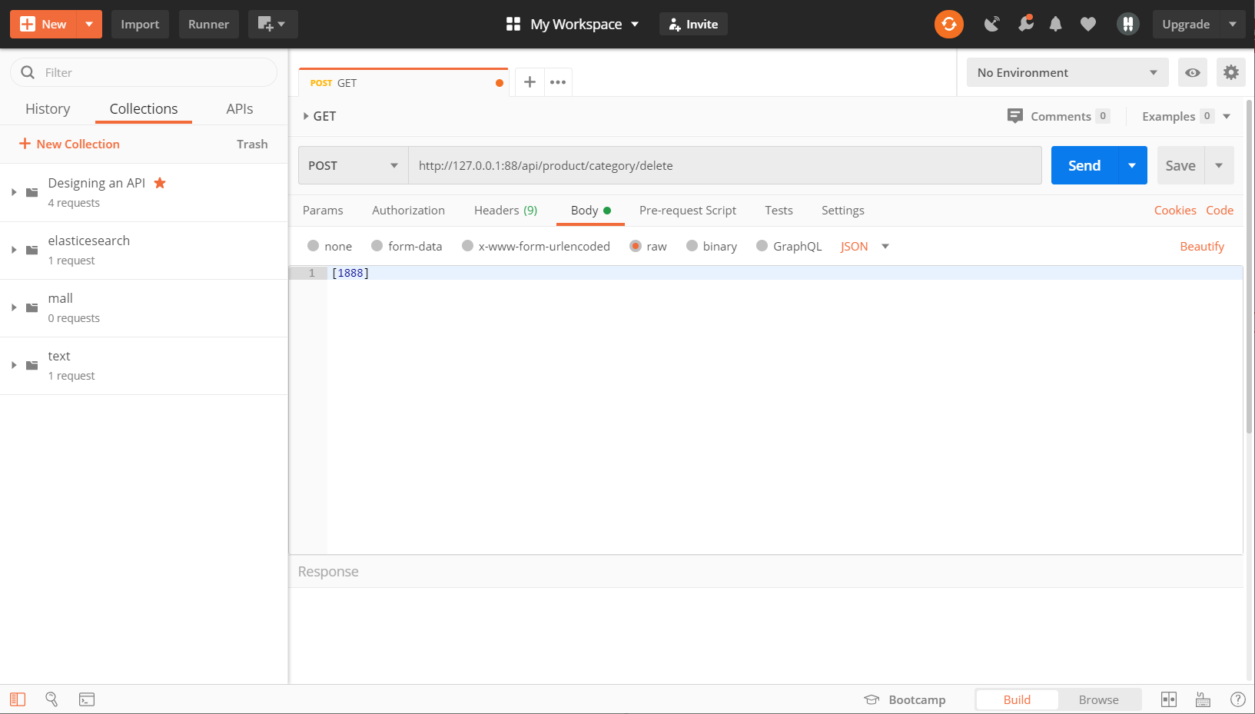Open the New button dropdown arrow
Screen dimensions: 1255x714
point(89,24)
